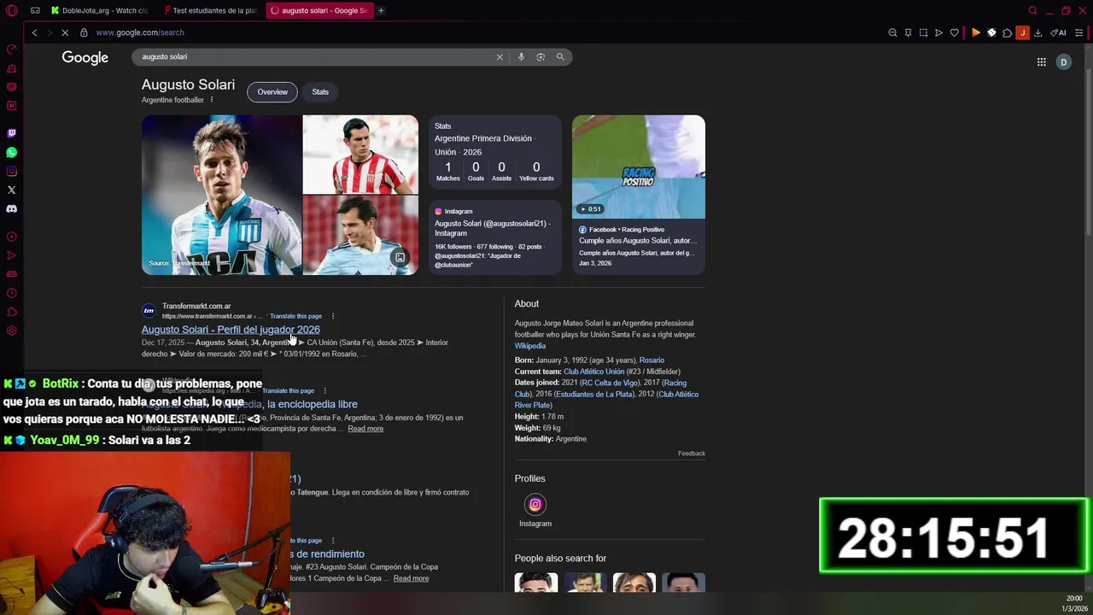Click the address bar URL

(140, 32)
